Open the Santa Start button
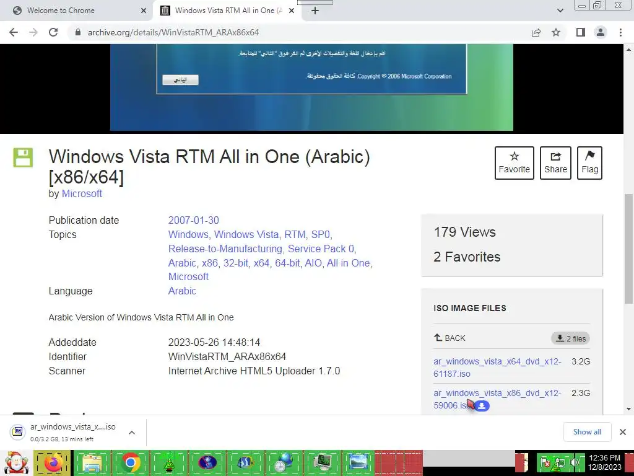634x476 pixels. click(x=16, y=463)
